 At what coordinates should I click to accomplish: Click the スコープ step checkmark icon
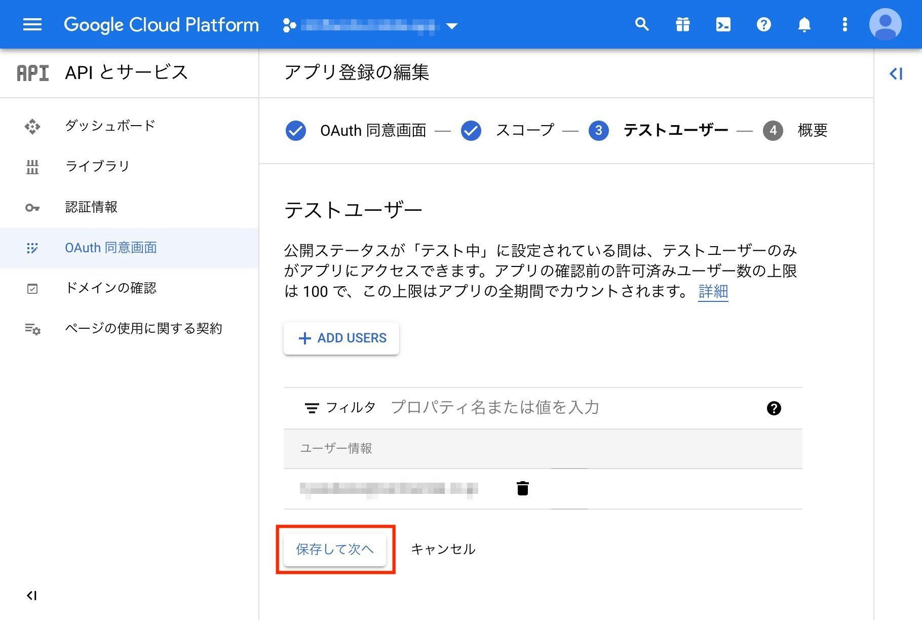pyautogui.click(x=471, y=131)
